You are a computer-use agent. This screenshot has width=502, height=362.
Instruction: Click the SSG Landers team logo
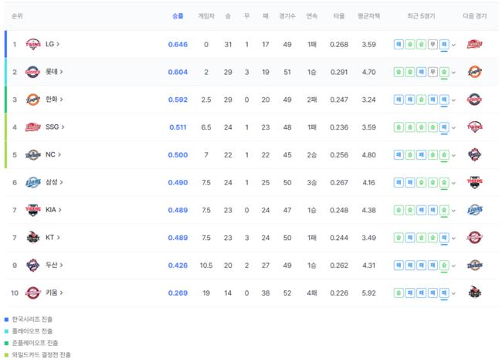click(x=33, y=127)
